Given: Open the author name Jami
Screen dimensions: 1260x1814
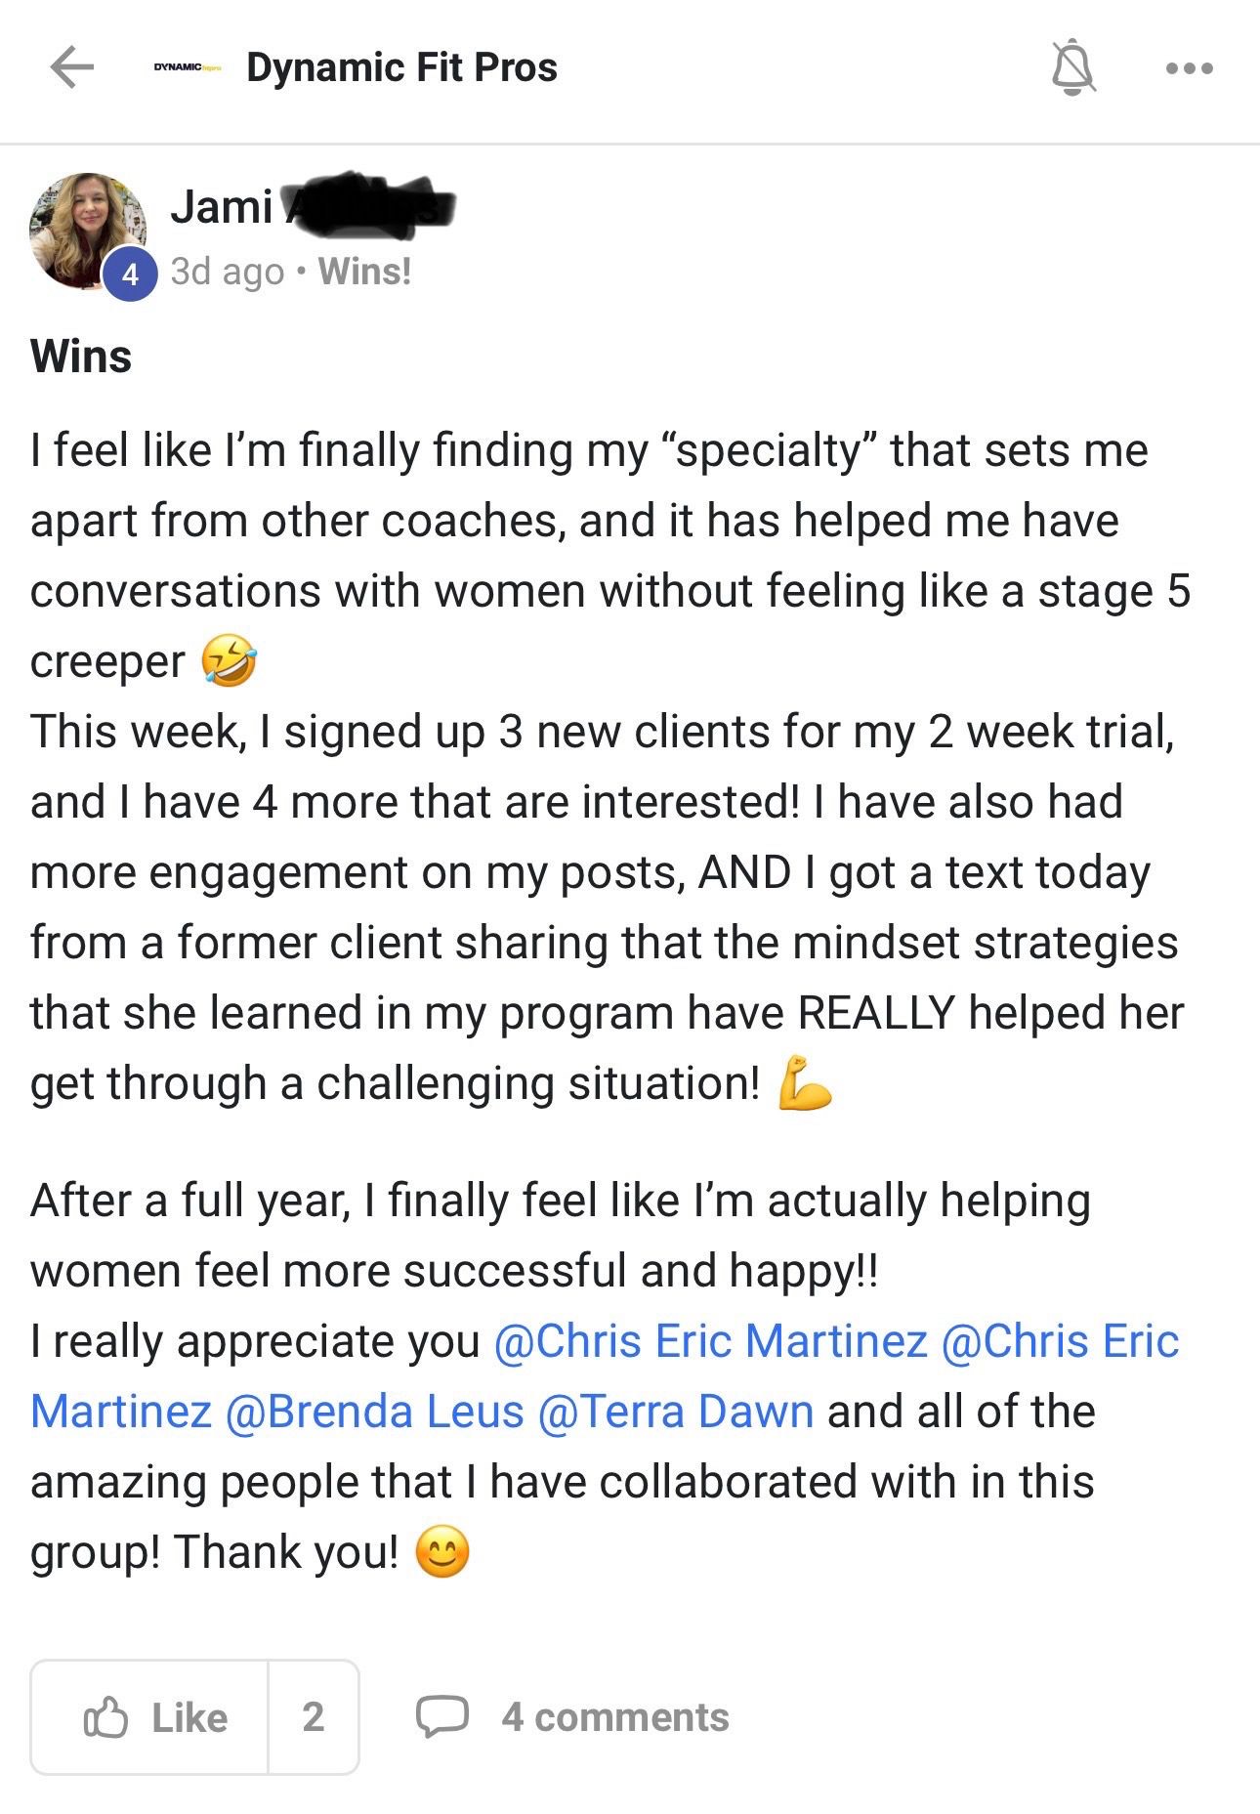Looking at the screenshot, I should point(222,207).
